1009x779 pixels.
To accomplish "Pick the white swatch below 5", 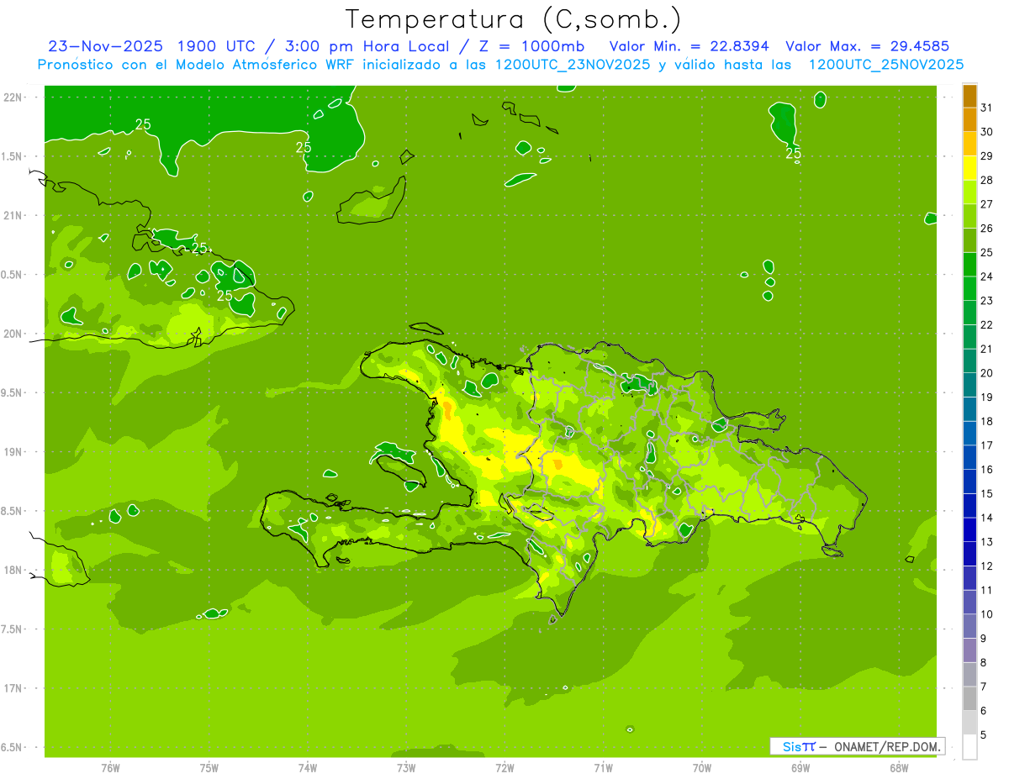I will point(969,747).
